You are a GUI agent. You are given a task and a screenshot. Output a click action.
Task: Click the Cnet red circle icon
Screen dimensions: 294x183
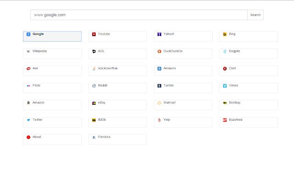pyautogui.click(x=225, y=69)
